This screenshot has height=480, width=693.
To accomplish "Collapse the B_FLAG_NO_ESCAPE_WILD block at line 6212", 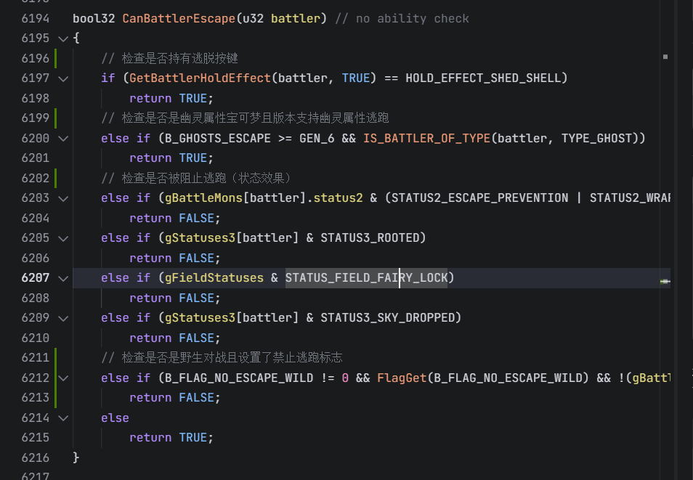I will [62, 378].
